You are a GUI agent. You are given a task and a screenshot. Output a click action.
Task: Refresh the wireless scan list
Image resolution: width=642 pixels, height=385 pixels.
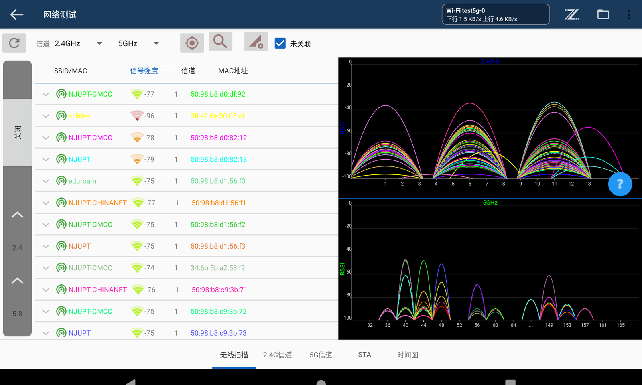(x=14, y=43)
